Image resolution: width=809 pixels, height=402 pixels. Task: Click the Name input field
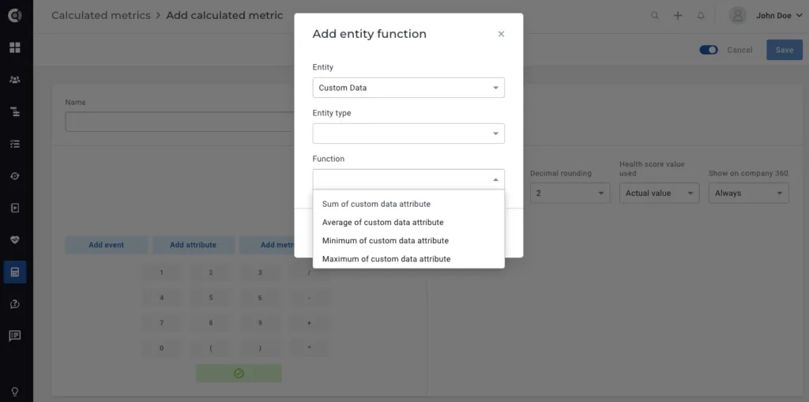(179, 122)
